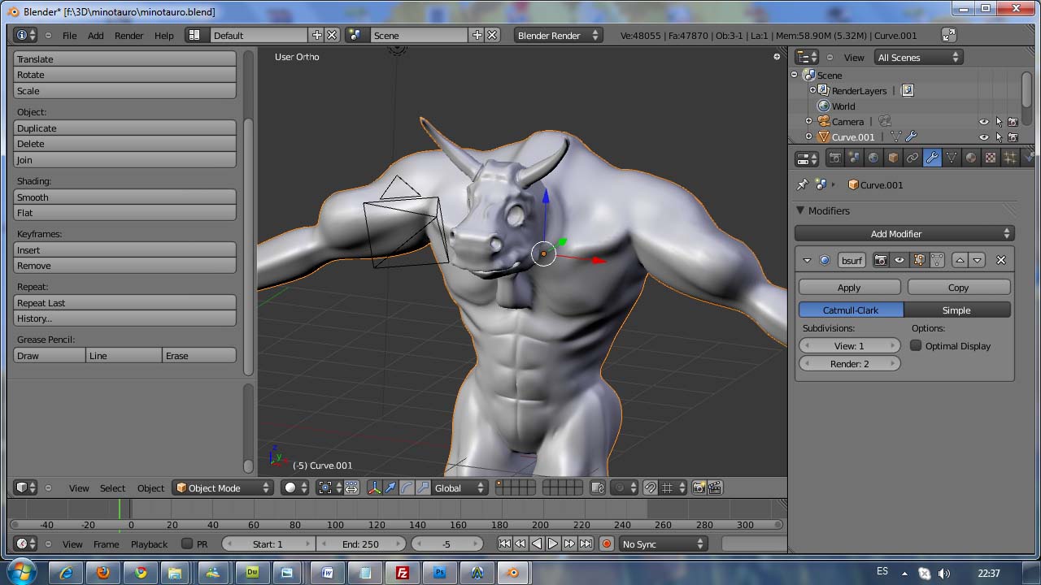Click the Render subdivisions slider field

(849, 364)
